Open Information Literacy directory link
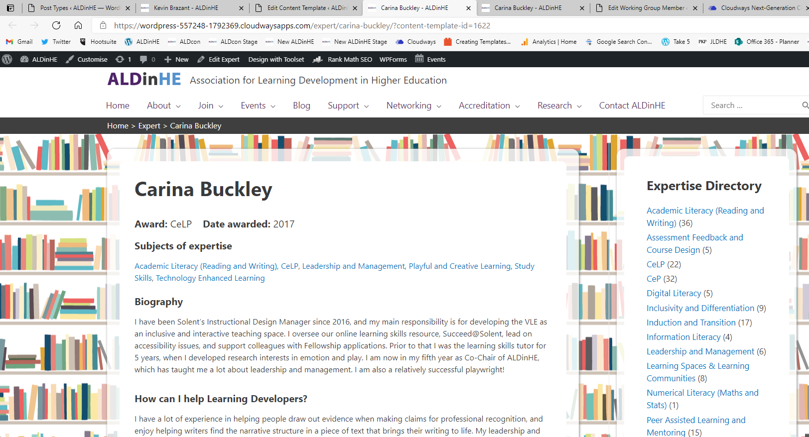The width and height of the screenshot is (809, 437). [683, 337]
